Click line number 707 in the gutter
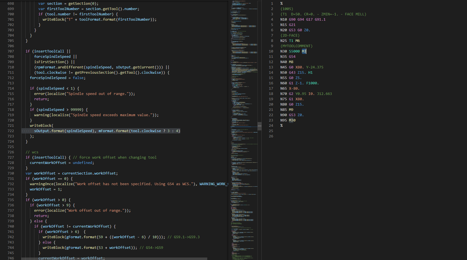The height and width of the screenshot is (260, 467). tap(11, 51)
